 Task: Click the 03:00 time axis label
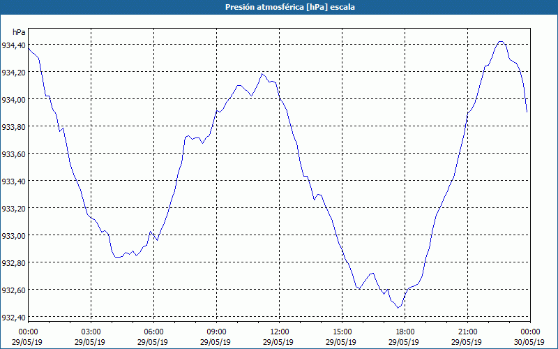[91, 332]
